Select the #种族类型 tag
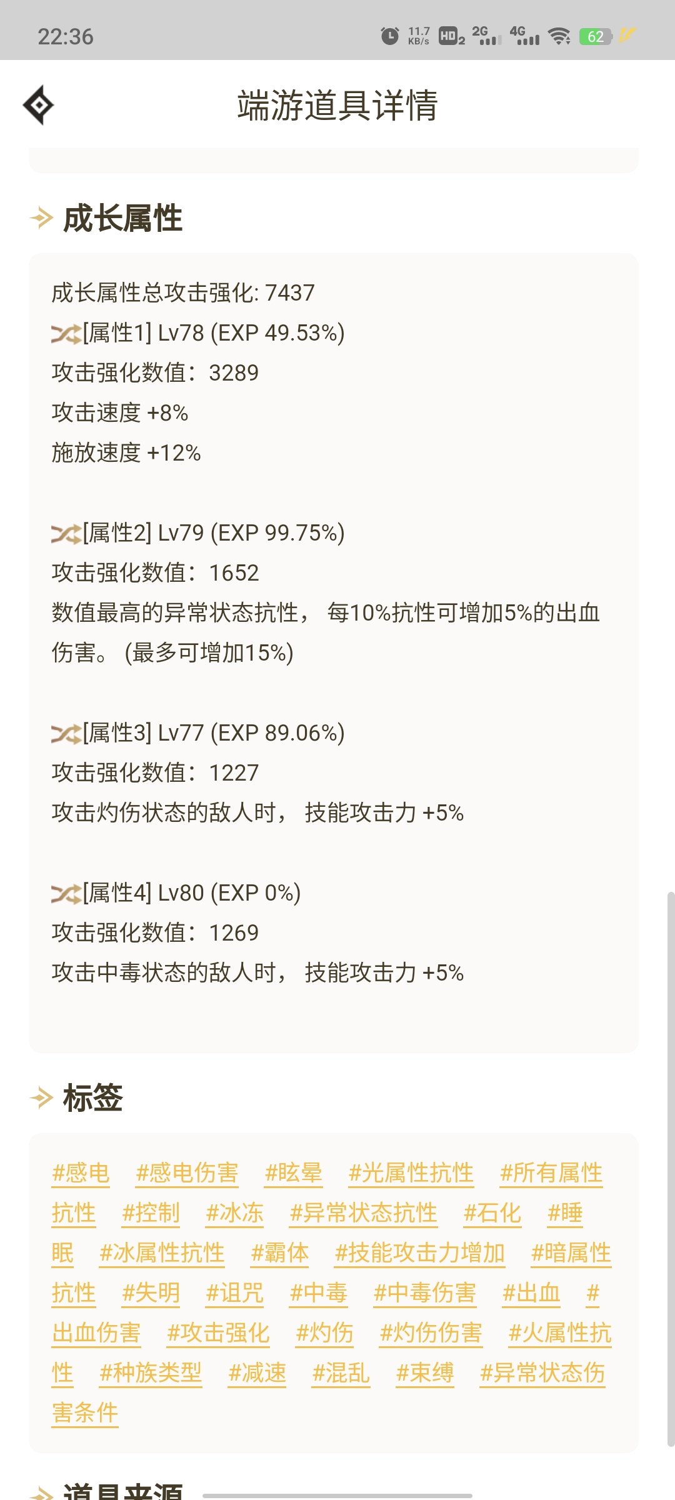The height and width of the screenshot is (1500, 675). (151, 1373)
